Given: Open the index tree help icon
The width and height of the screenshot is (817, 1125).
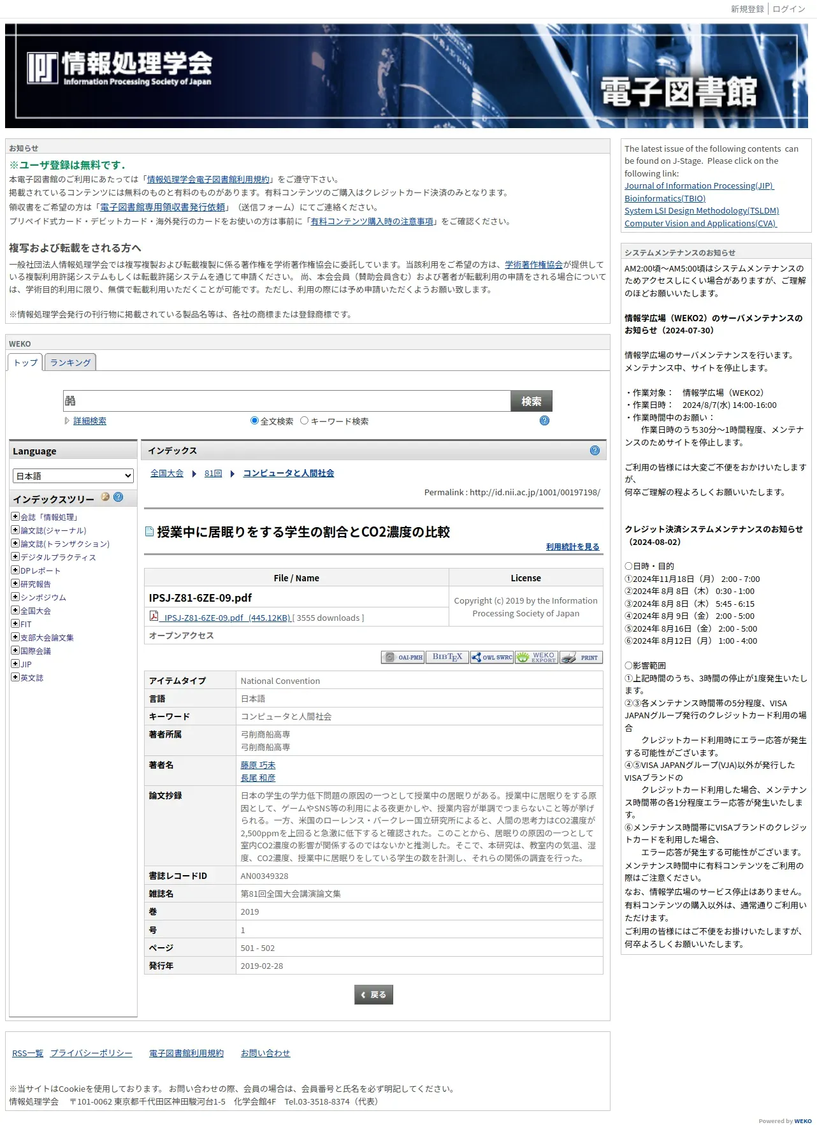Looking at the screenshot, I should (118, 497).
